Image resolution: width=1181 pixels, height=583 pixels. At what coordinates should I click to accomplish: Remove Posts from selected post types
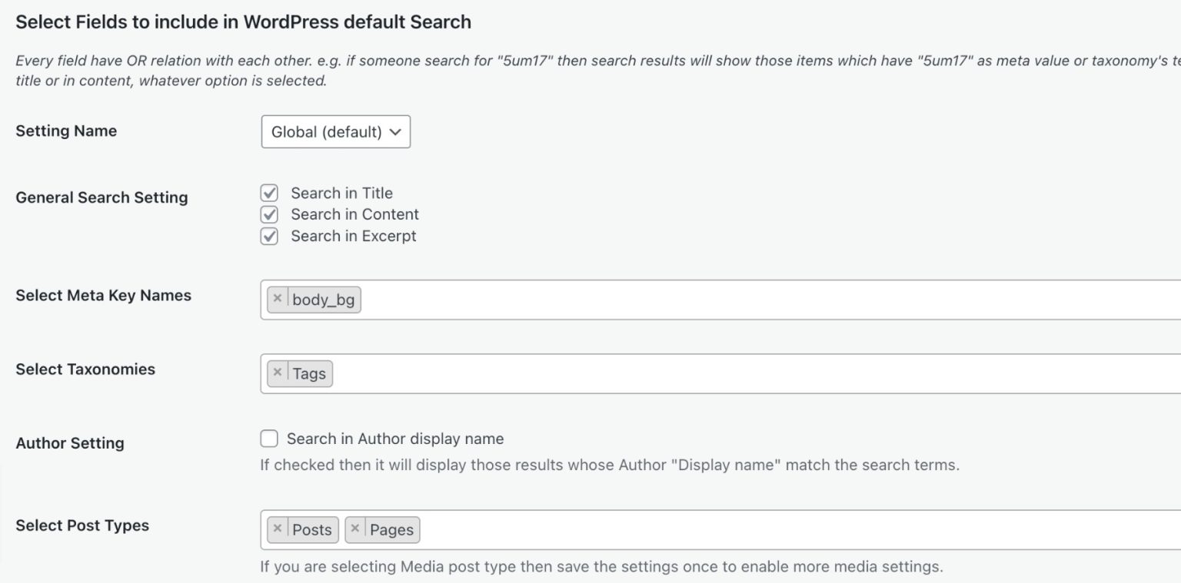[278, 528]
